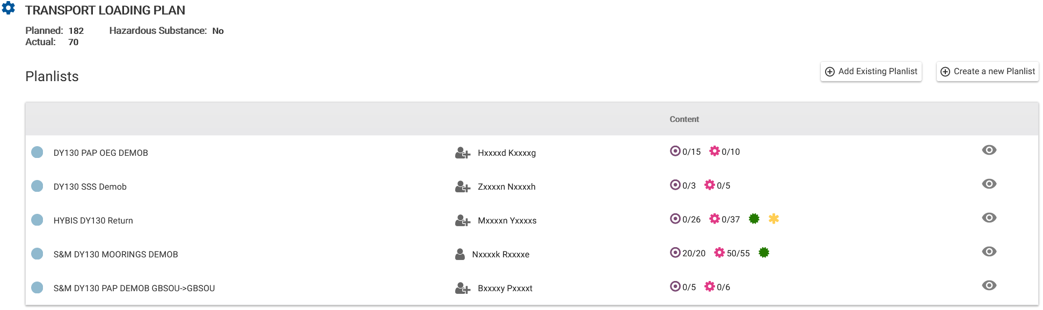Click green badge in S&M MOORINGS DEMOB row
Viewport: 1043px width, 310px height.
764,253
